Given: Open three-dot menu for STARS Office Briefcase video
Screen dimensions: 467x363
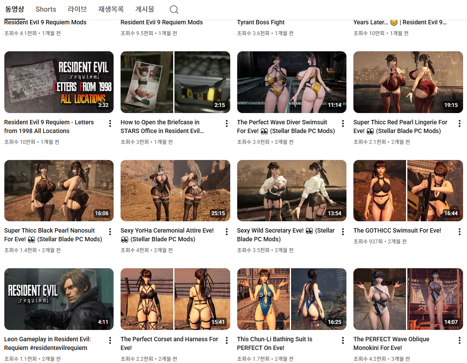Looking at the screenshot, I should pos(226,123).
